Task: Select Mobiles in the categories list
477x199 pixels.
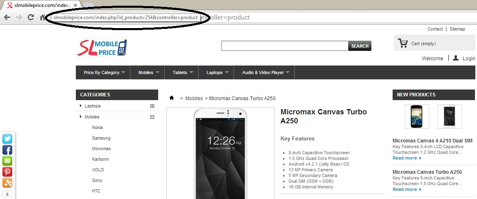Action: 92,117
